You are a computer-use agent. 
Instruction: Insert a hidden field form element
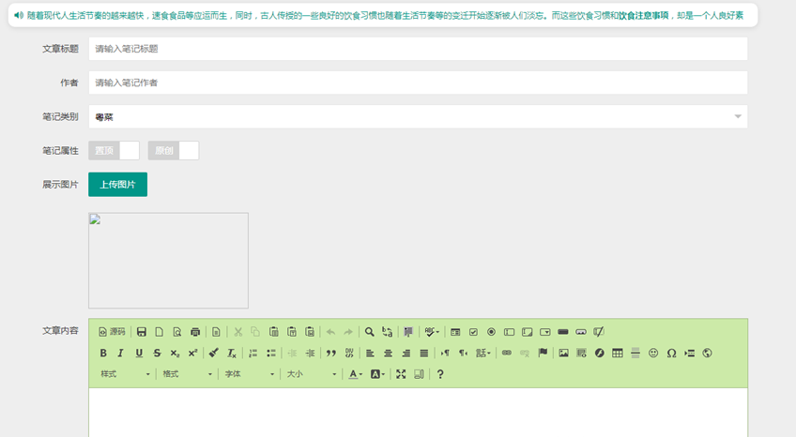(x=599, y=332)
